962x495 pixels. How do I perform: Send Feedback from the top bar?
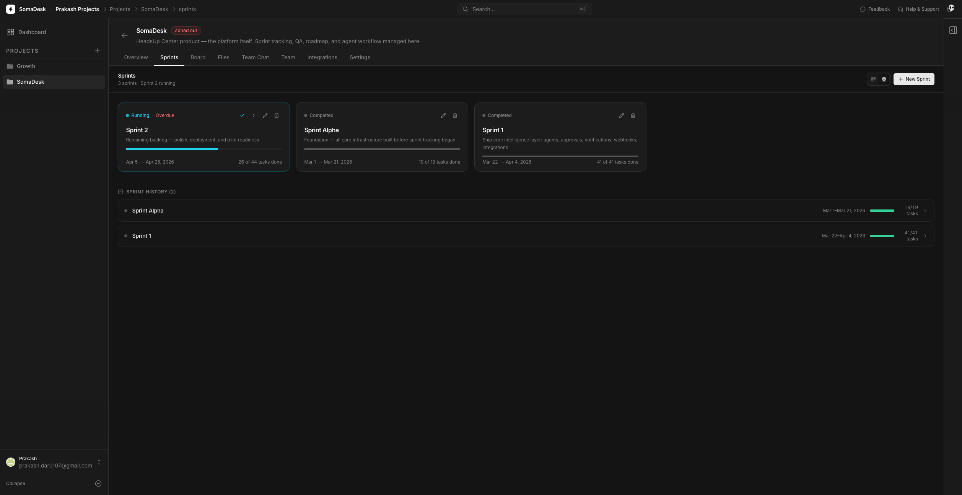(875, 9)
